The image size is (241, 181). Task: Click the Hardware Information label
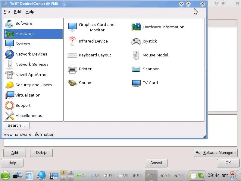tap(163, 27)
